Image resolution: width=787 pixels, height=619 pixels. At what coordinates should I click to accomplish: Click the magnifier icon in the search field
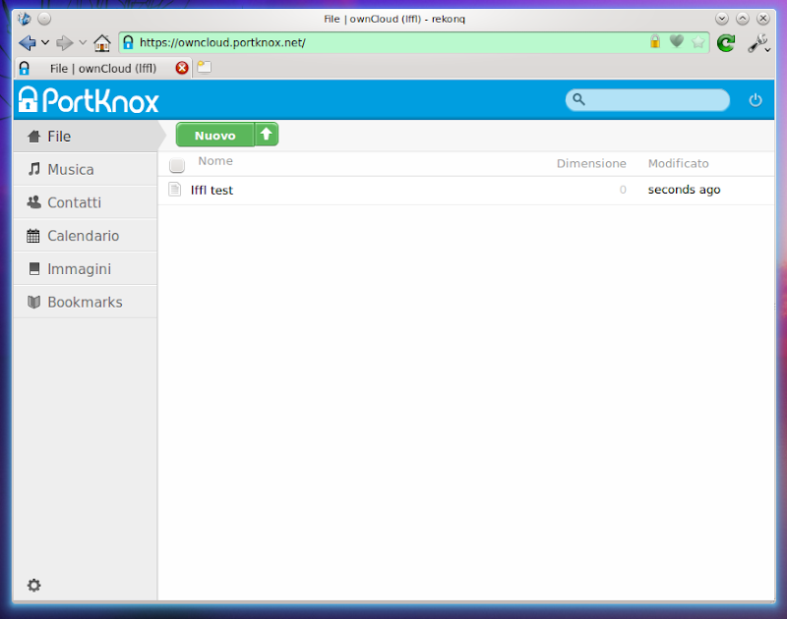coord(578,99)
